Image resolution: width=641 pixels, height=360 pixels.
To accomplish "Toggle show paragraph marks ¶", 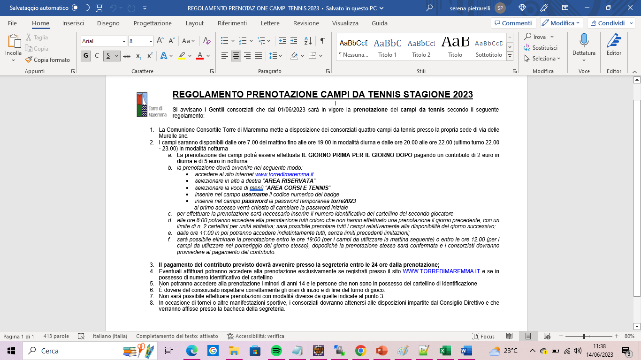I will click(x=322, y=41).
